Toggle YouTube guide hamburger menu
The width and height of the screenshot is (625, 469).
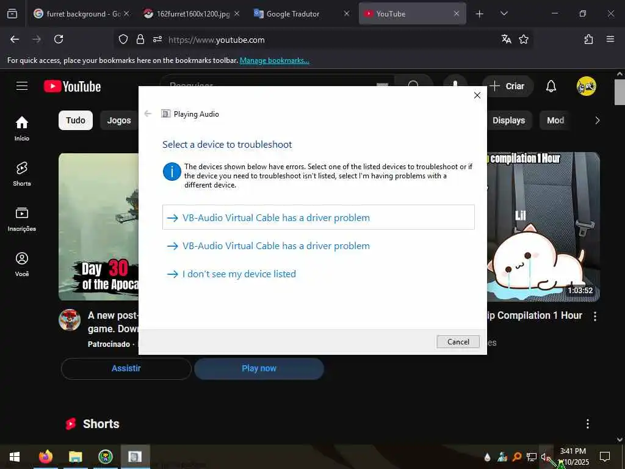click(22, 86)
